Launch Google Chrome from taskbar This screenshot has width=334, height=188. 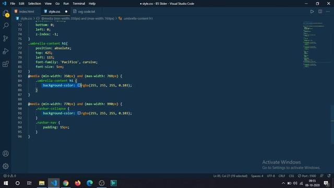tap(66, 183)
